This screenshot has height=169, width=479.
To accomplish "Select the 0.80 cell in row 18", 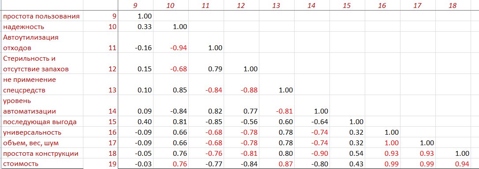I will 277,154.
